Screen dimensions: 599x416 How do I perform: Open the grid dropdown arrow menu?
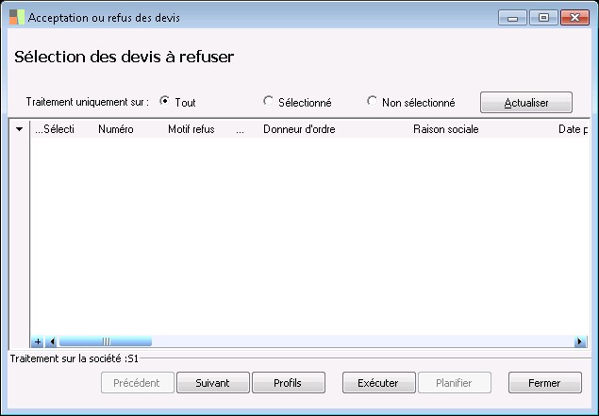coord(19,129)
